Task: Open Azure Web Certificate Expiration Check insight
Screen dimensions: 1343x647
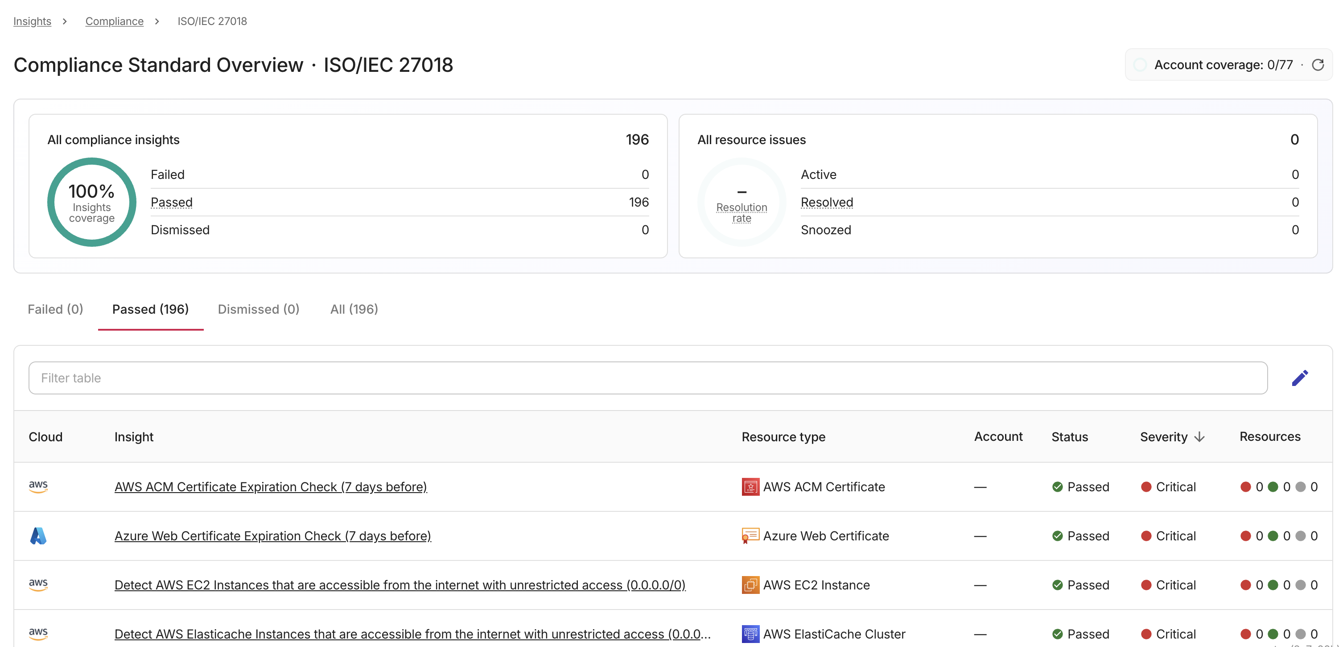Action: [273, 536]
